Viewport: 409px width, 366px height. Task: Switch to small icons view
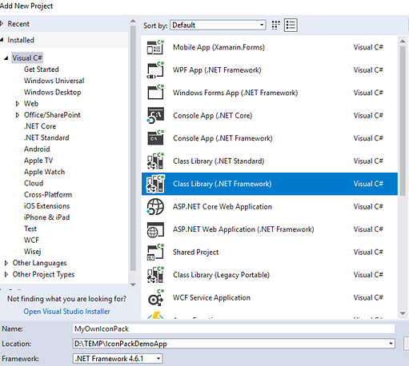point(275,26)
